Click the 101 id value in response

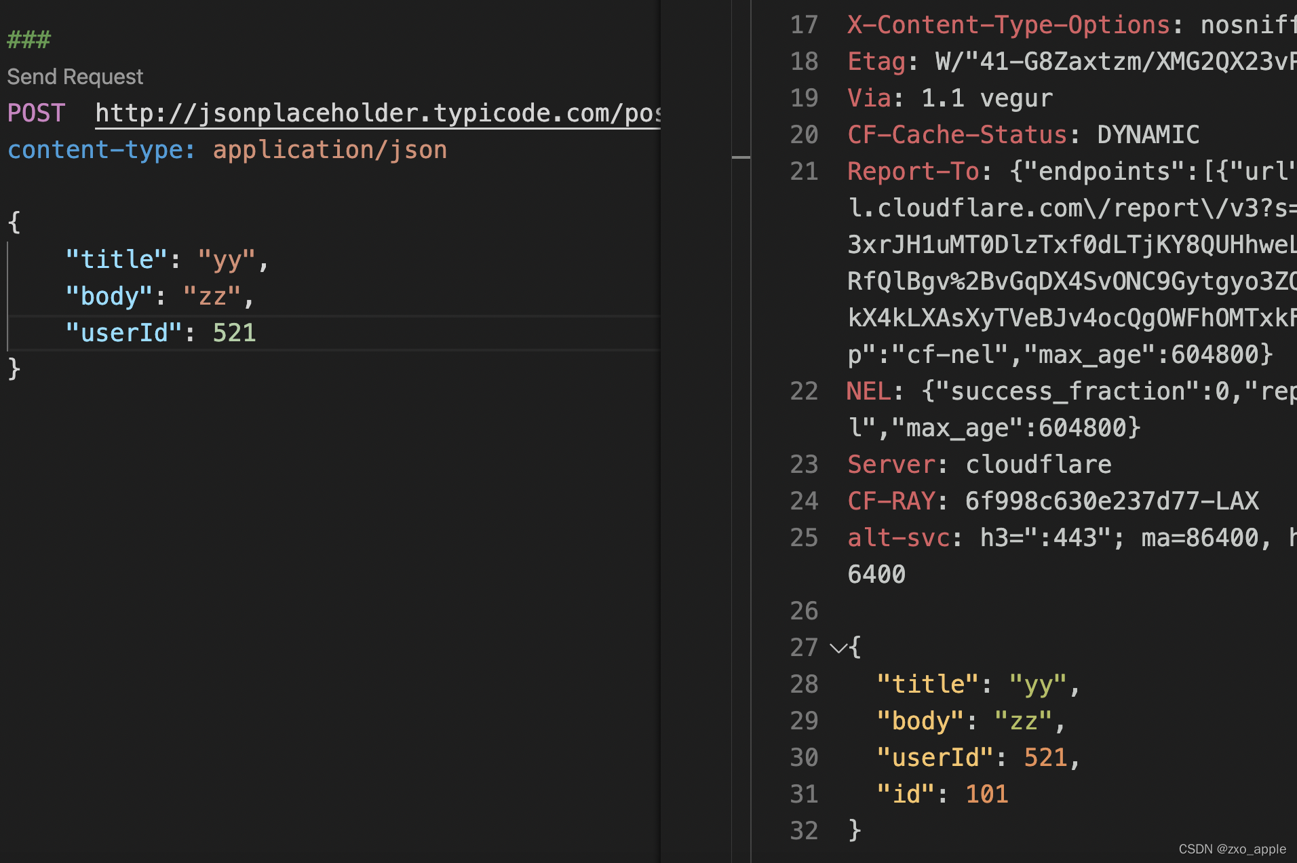986,794
